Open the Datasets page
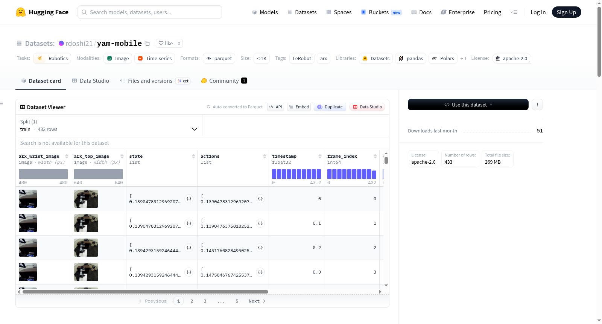Viewport: 602px width, 324px height. pyautogui.click(x=302, y=12)
